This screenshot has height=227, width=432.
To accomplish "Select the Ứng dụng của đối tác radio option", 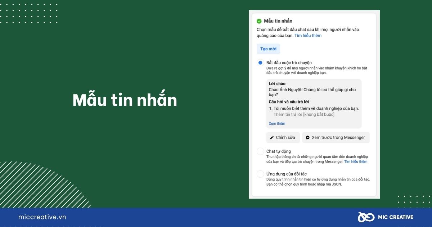I will pos(260,174).
